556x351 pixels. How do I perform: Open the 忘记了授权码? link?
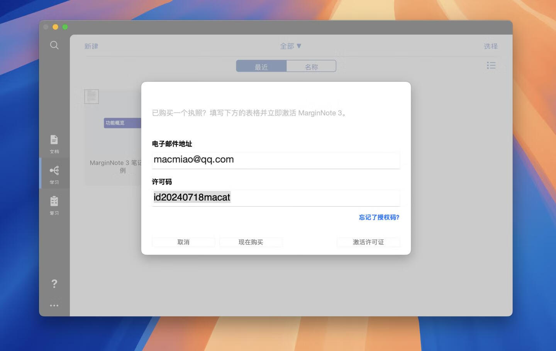click(378, 217)
